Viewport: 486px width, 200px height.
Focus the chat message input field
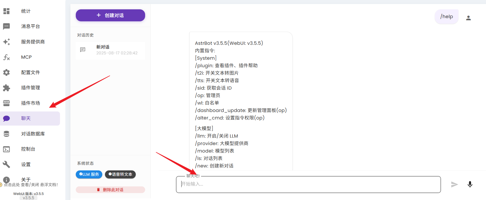(x=308, y=184)
